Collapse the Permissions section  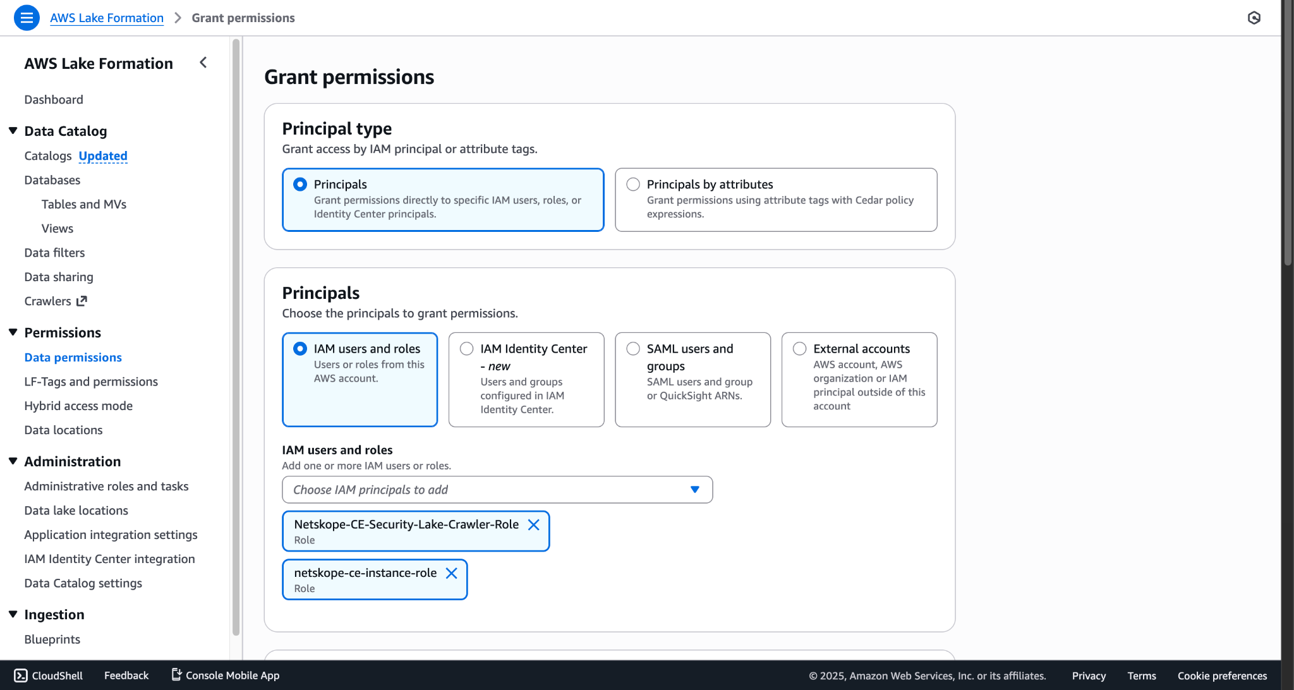13,332
